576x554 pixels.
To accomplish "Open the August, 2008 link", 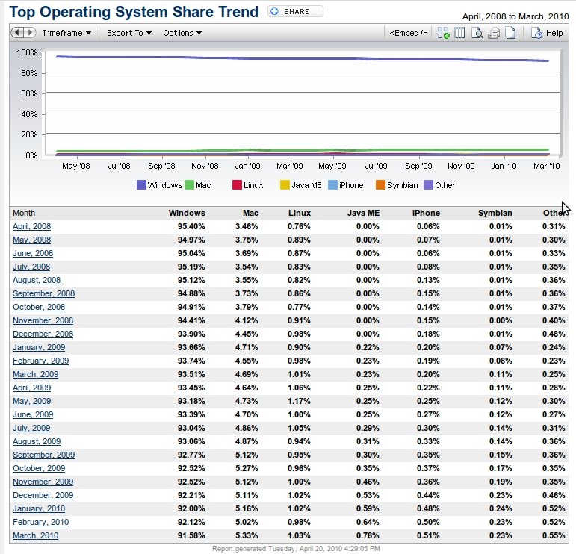I will [x=37, y=281].
